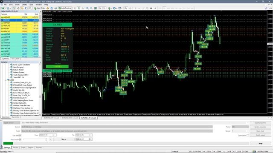Switch to Tick Chart tab

coord(15,59)
